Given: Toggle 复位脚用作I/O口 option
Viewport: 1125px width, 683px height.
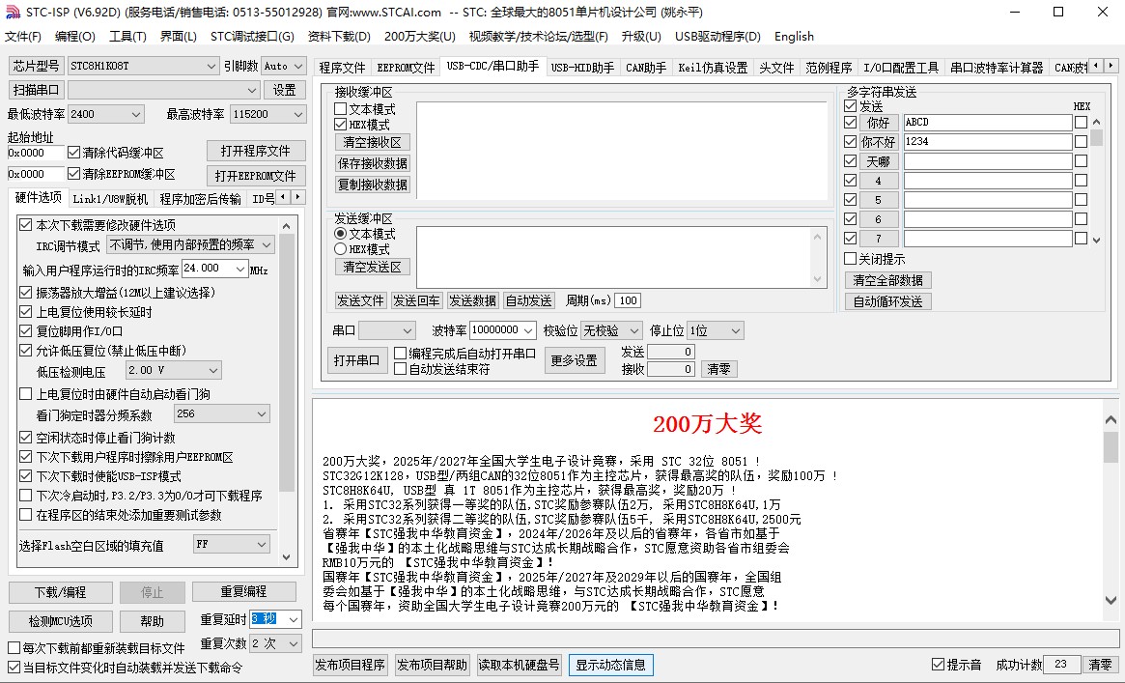Looking at the screenshot, I should 26,331.
